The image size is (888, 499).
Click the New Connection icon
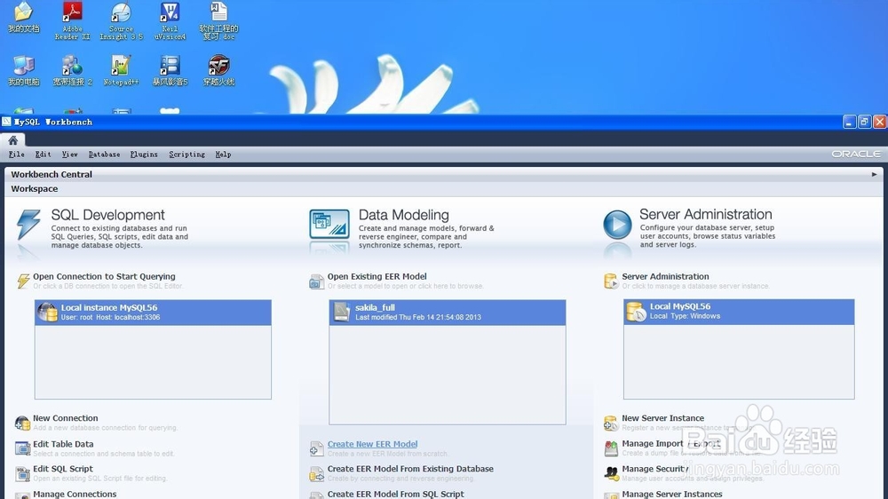tap(23, 423)
